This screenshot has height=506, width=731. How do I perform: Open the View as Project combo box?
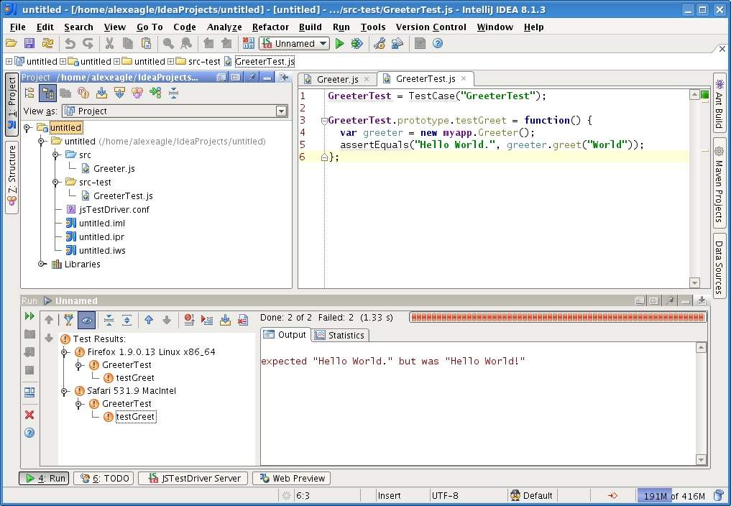click(175, 111)
